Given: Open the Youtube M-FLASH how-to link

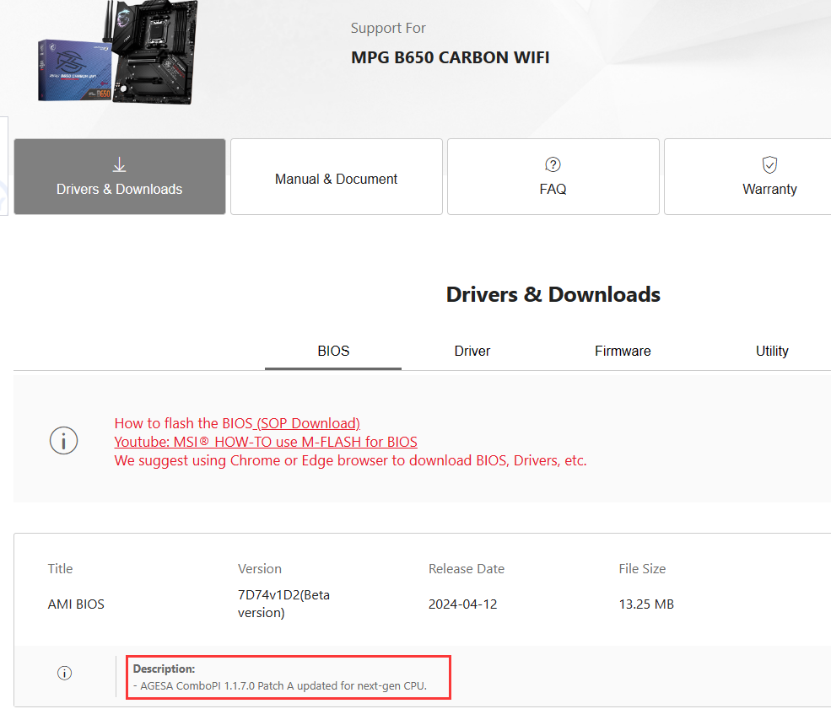Looking at the screenshot, I should click(x=266, y=442).
